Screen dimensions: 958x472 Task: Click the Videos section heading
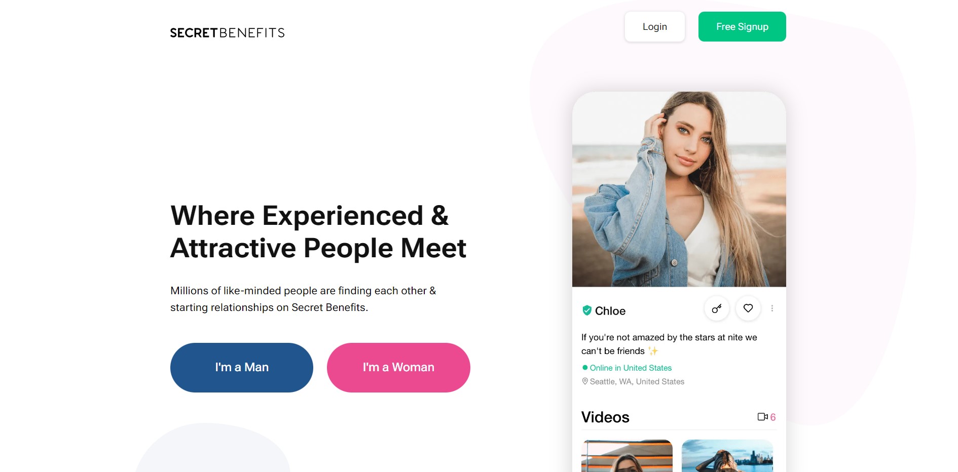point(605,417)
